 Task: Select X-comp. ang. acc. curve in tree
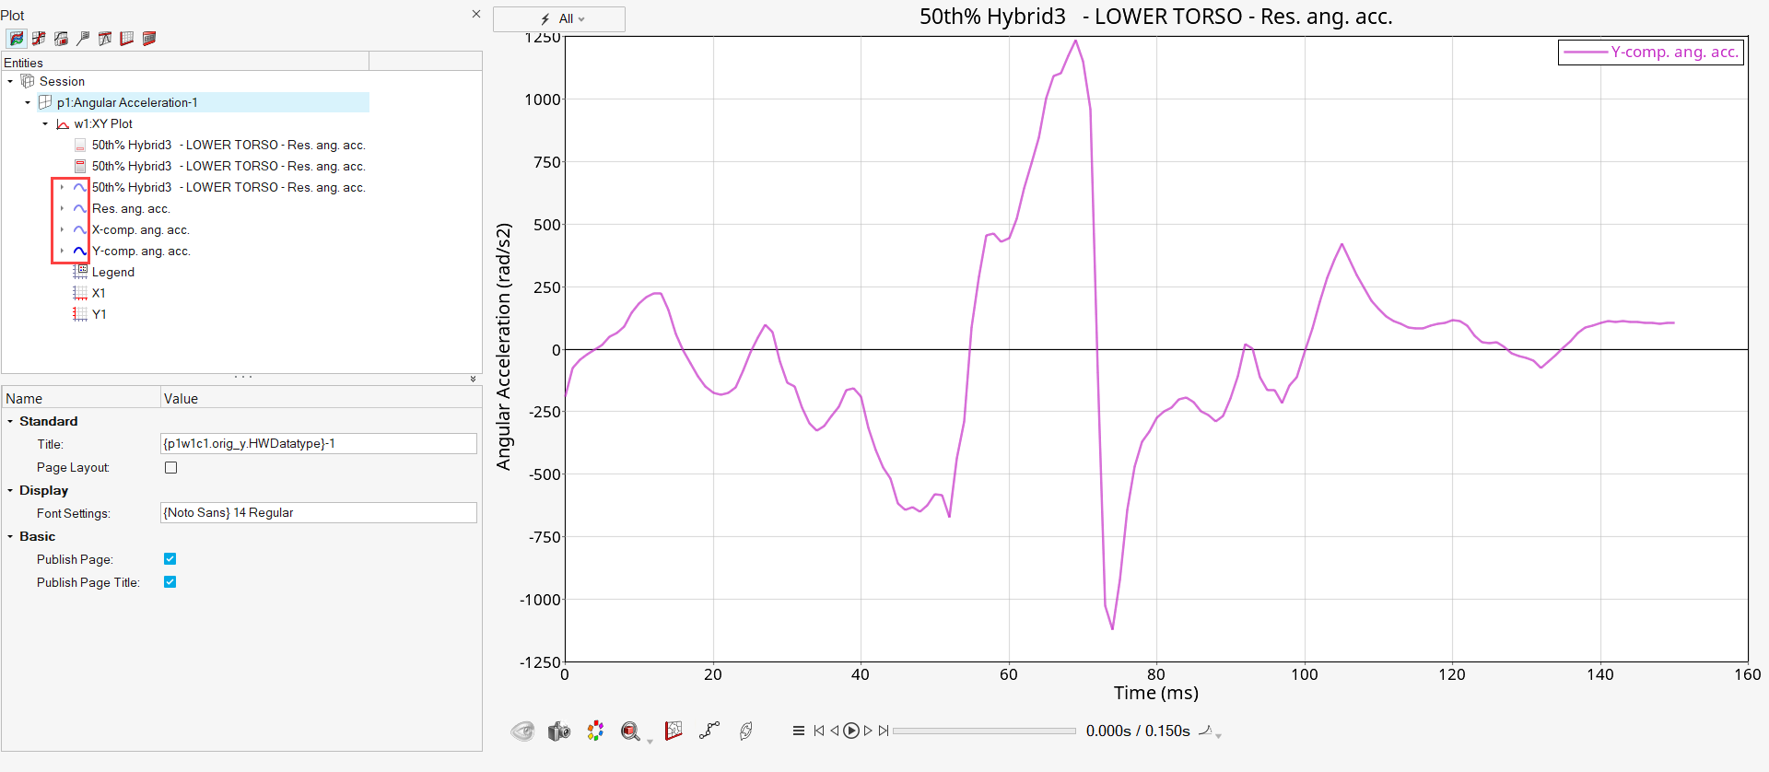click(140, 230)
